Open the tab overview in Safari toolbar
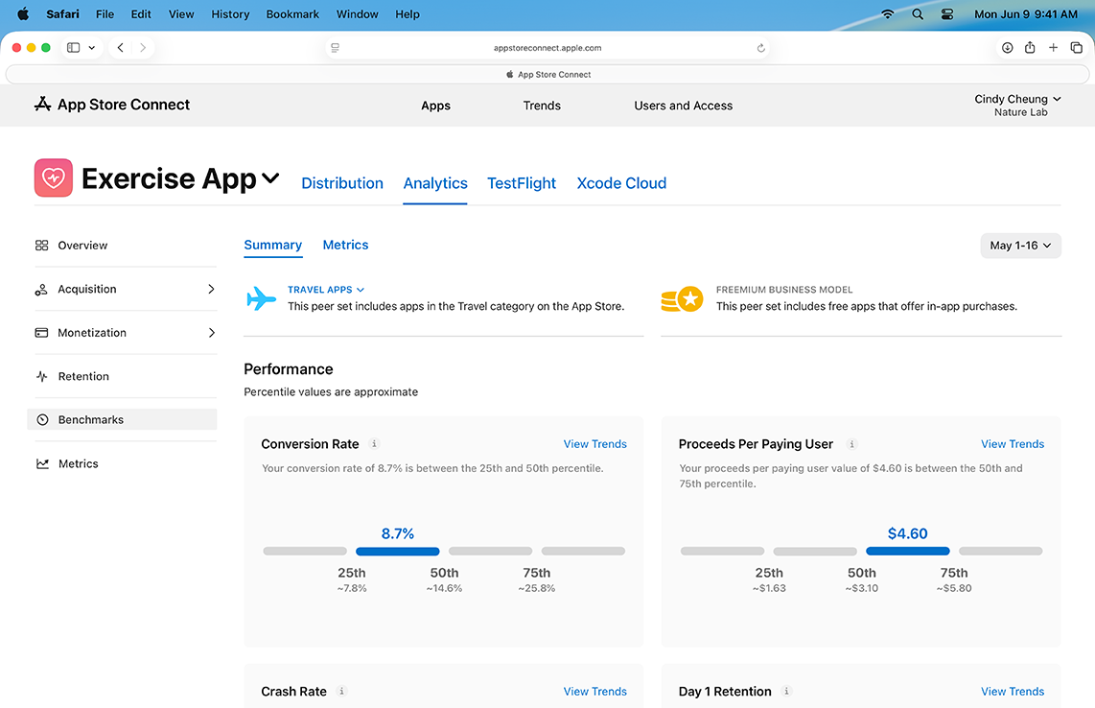Viewport: 1095px width, 708px height. pos(1075,46)
